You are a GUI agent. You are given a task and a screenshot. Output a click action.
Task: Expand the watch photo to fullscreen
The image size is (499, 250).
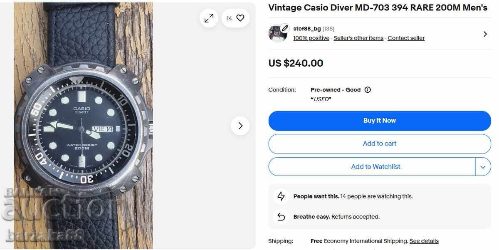(x=209, y=18)
